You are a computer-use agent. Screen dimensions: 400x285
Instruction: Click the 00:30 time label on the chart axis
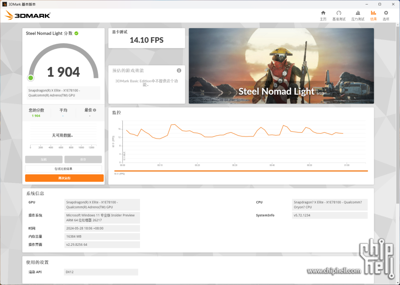point(235,165)
